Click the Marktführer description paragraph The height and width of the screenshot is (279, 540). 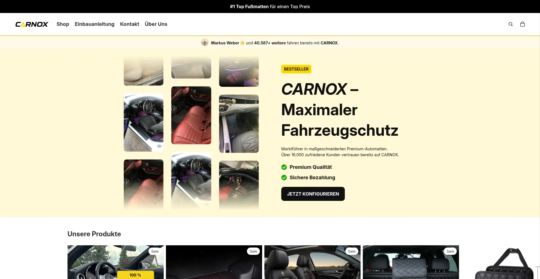point(340,152)
